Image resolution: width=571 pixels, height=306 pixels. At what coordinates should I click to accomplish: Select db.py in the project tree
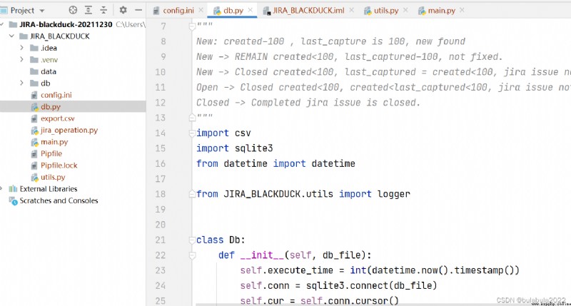click(51, 106)
